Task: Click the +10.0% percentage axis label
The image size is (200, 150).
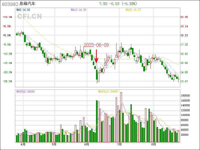Action: pos(7,17)
